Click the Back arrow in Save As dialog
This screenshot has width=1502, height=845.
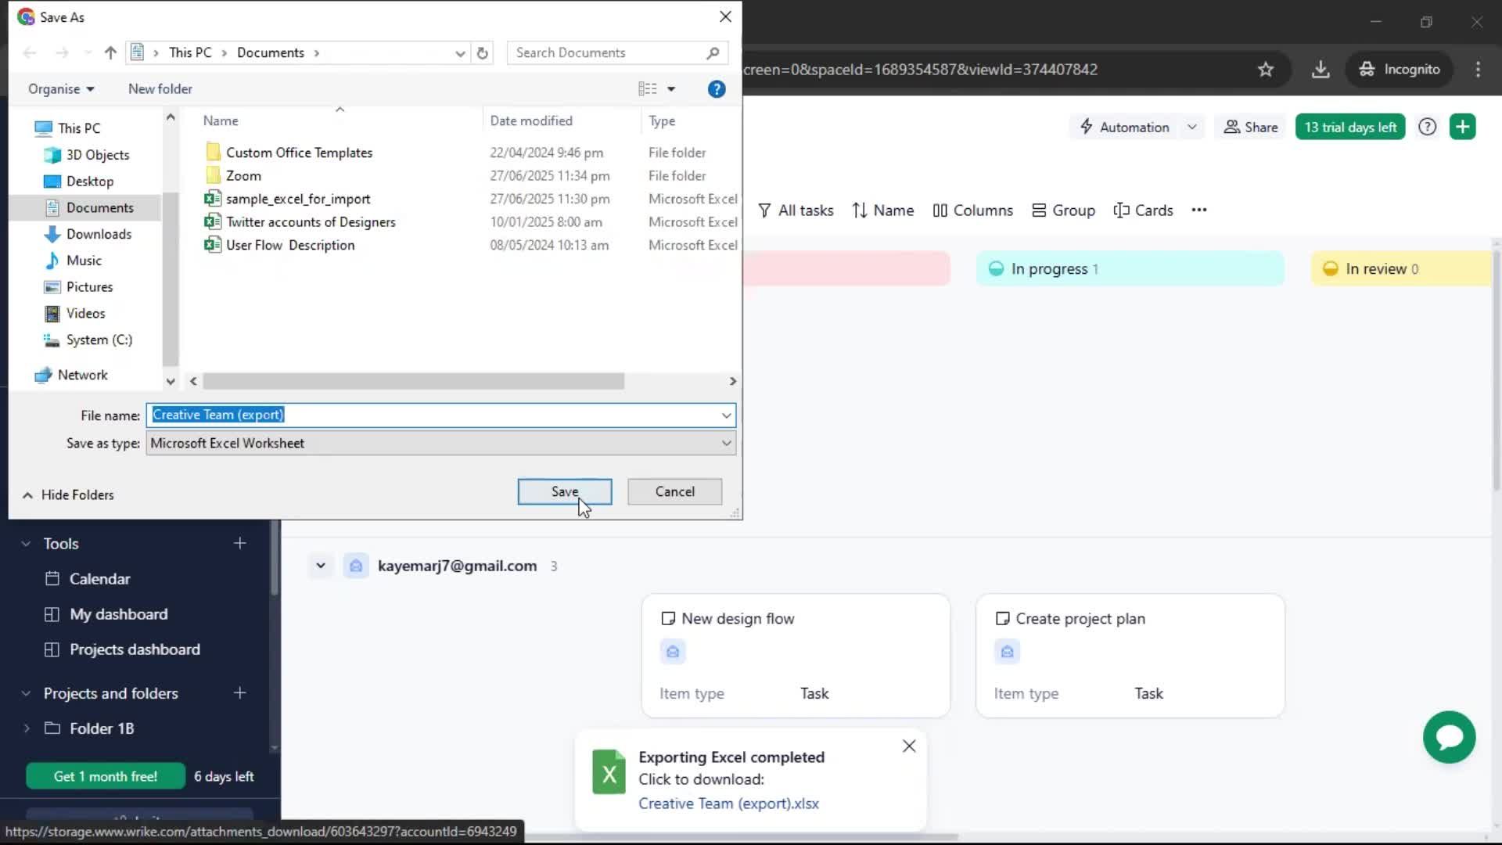click(30, 52)
